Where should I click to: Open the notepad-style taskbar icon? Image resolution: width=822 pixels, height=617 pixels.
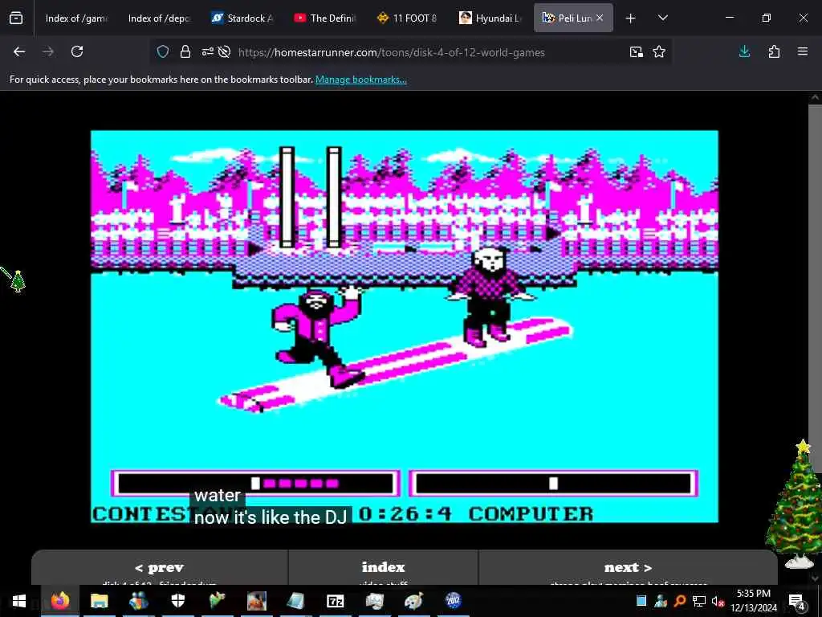pyautogui.click(x=295, y=601)
